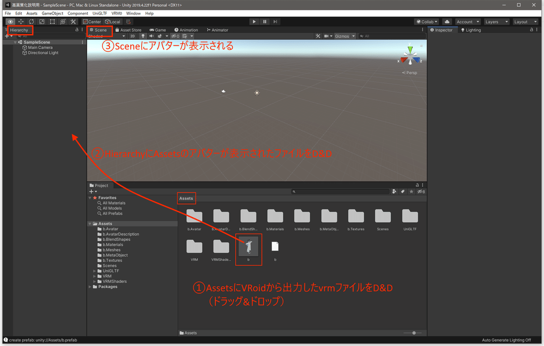Select the VRM folder in Assets grid
544x346 pixels.
194,247
